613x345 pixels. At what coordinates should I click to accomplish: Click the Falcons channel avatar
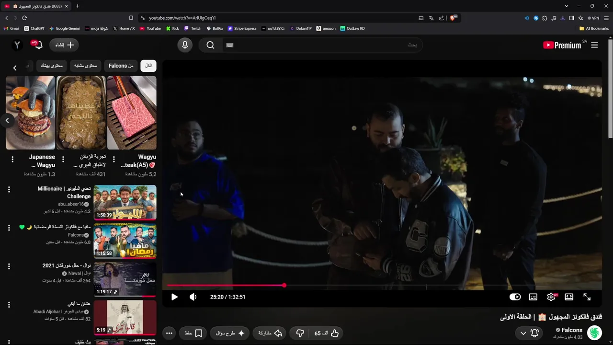point(594,333)
